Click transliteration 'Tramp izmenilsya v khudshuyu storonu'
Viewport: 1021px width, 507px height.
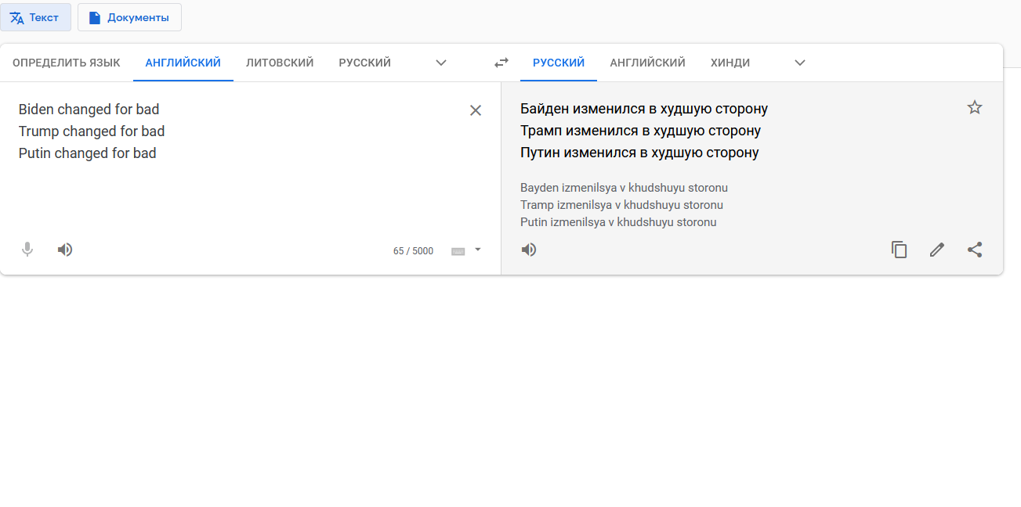tap(621, 205)
